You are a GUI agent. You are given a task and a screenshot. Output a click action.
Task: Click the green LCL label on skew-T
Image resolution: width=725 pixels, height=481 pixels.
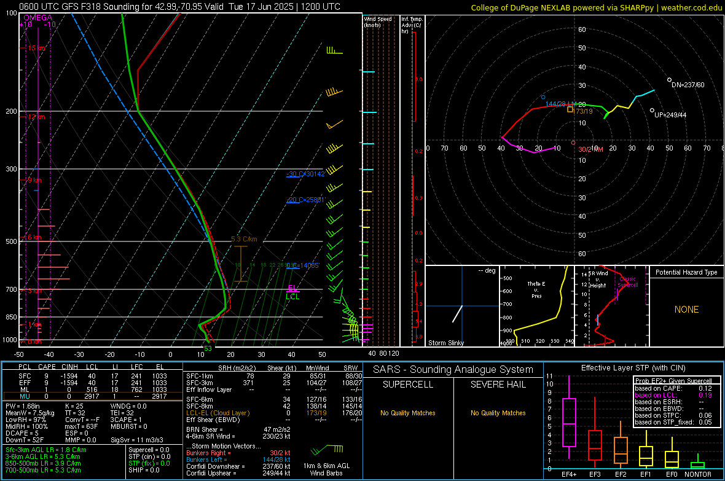(x=292, y=297)
